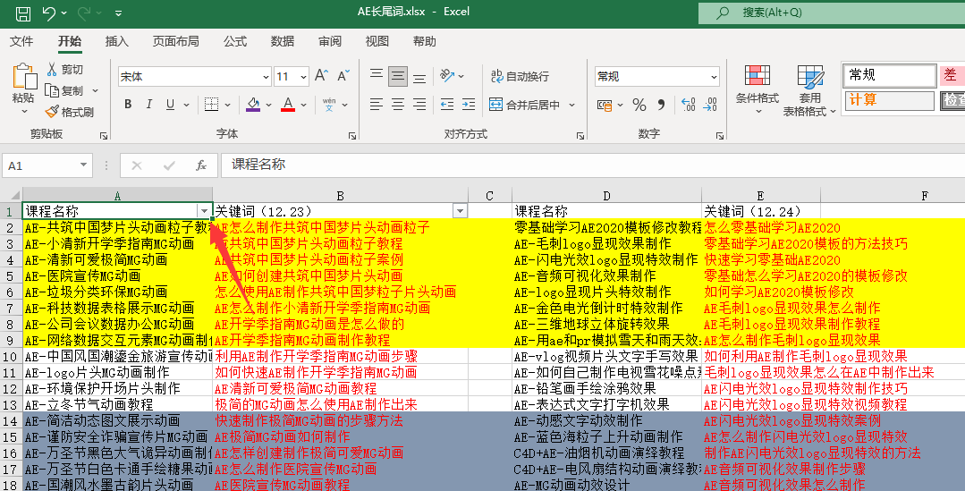This screenshot has height=491, width=965.
Task: Click the Cut (剪切) scissors icon
Action: pos(52,69)
